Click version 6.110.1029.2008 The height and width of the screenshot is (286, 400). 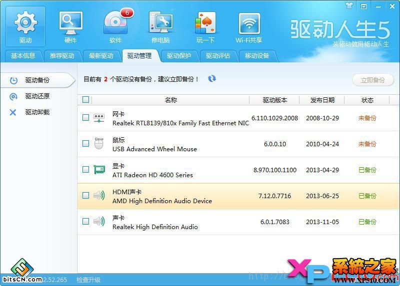click(x=274, y=118)
